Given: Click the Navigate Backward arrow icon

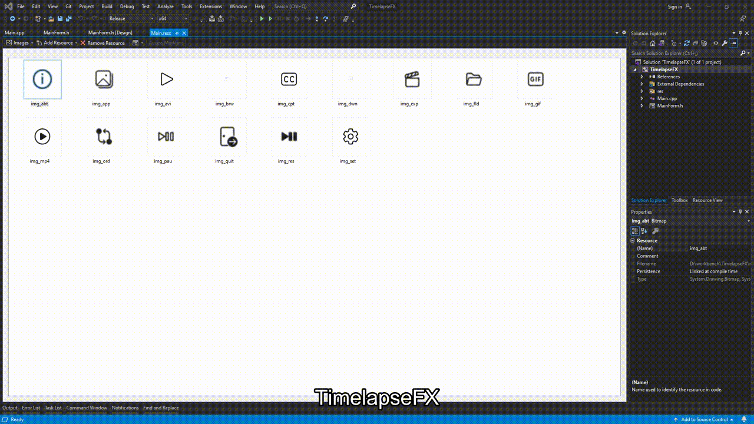Looking at the screenshot, I should 12,18.
